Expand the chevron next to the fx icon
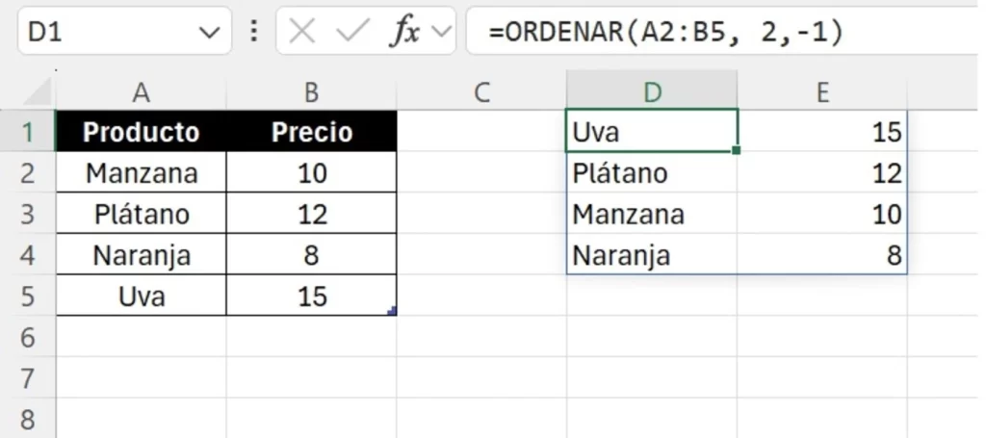 [442, 33]
